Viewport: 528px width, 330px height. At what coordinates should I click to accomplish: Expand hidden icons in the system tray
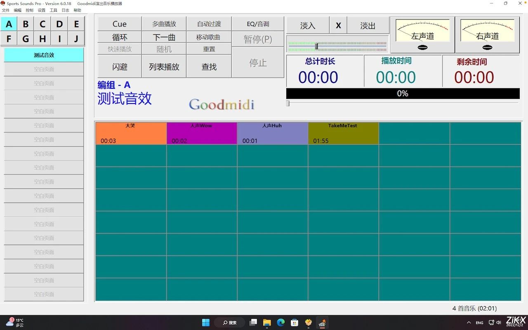click(x=469, y=323)
